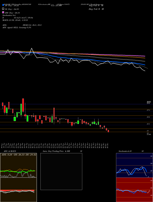Viewport: 153px width, 202px height.
Task: Click the 'Avg Vol: 0 M' label
Action: pos(96,6)
